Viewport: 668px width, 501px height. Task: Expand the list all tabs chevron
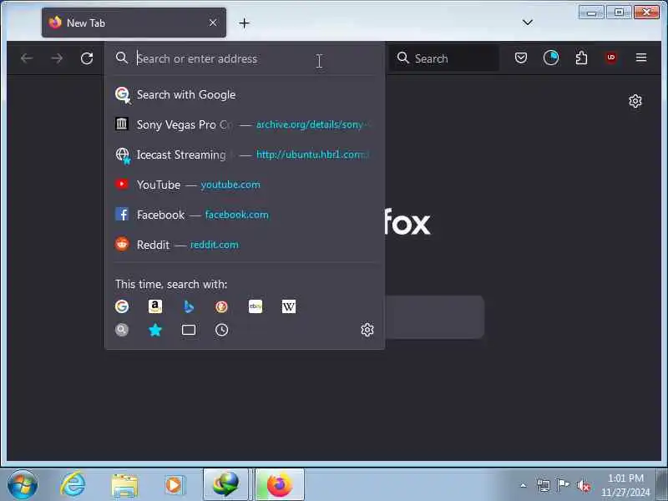(528, 23)
